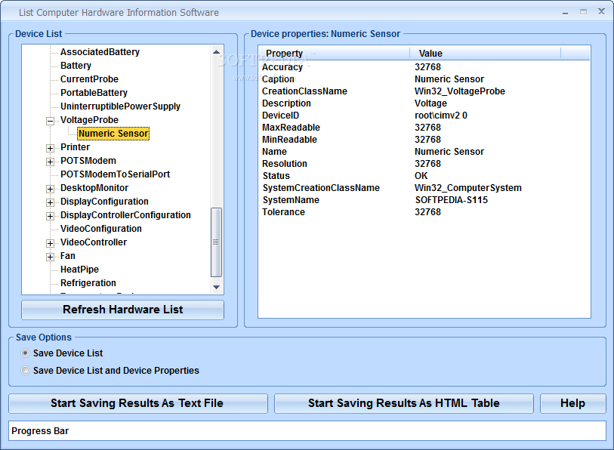Select the MinReadable property row
Screen dimensions: 614x450
[x=424, y=140]
